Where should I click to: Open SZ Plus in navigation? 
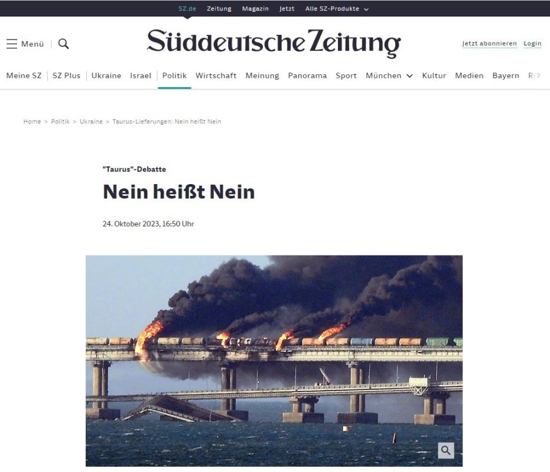pos(66,76)
